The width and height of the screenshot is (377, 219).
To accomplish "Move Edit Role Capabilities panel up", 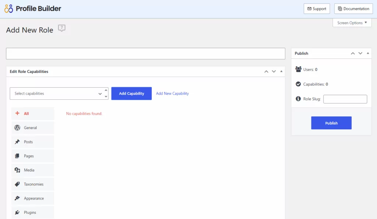I will [x=267, y=71].
